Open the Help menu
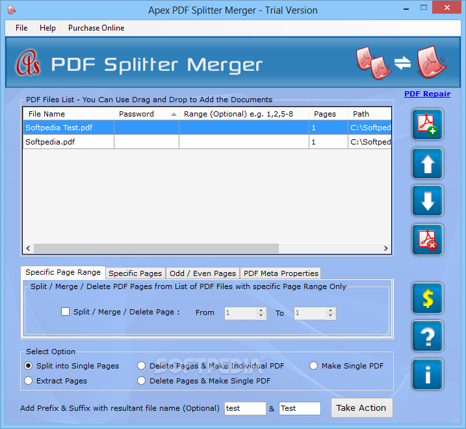Image resolution: width=466 pixels, height=429 pixels. (x=47, y=28)
